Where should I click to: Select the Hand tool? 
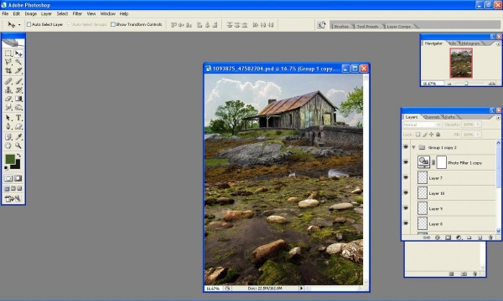tap(8, 145)
